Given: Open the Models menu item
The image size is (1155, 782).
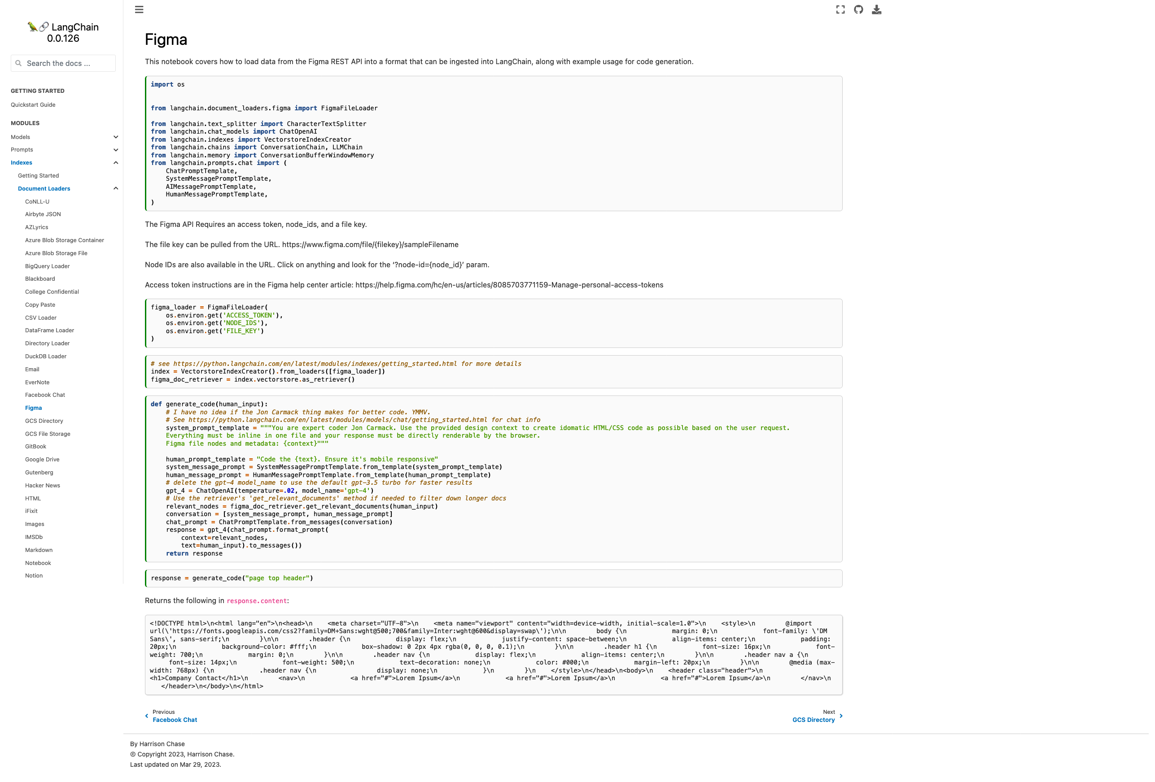Looking at the screenshot, I should (20, 137).
